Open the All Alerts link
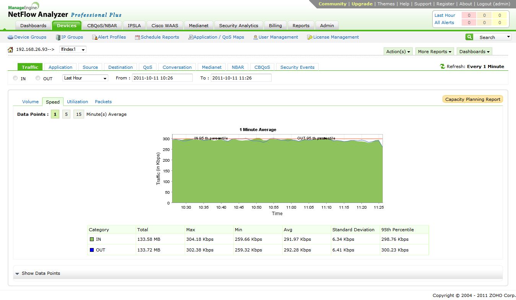The width and height of the screenshot is (516, 300). tap(444, 23)
